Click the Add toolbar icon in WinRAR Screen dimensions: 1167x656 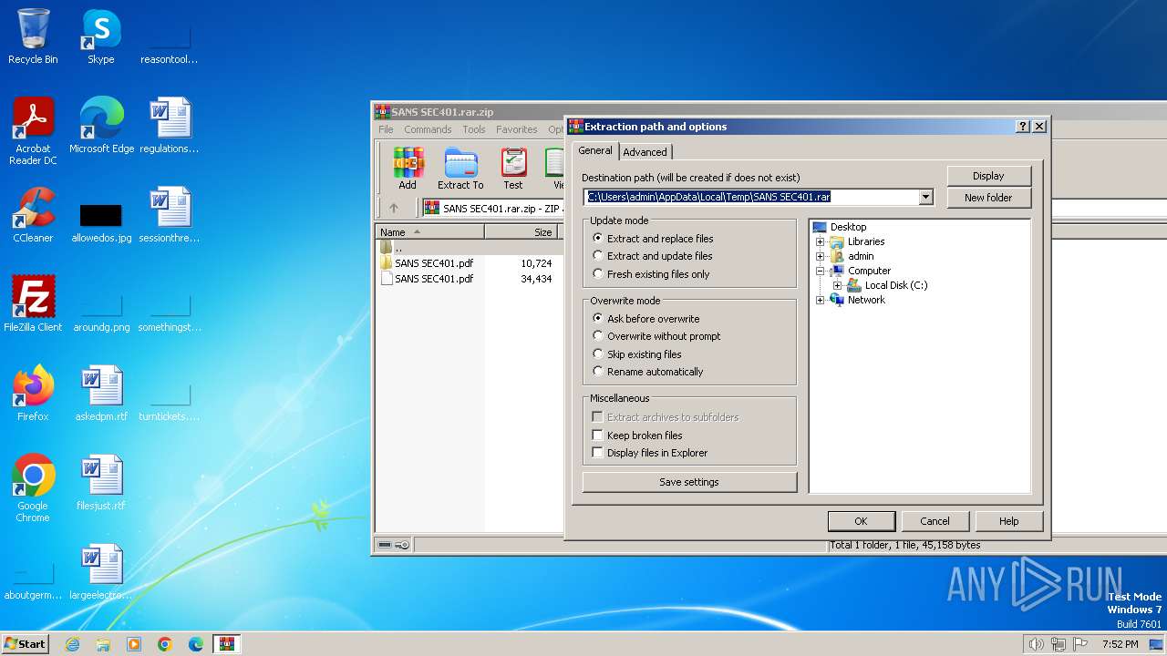[x=408, y=169]
